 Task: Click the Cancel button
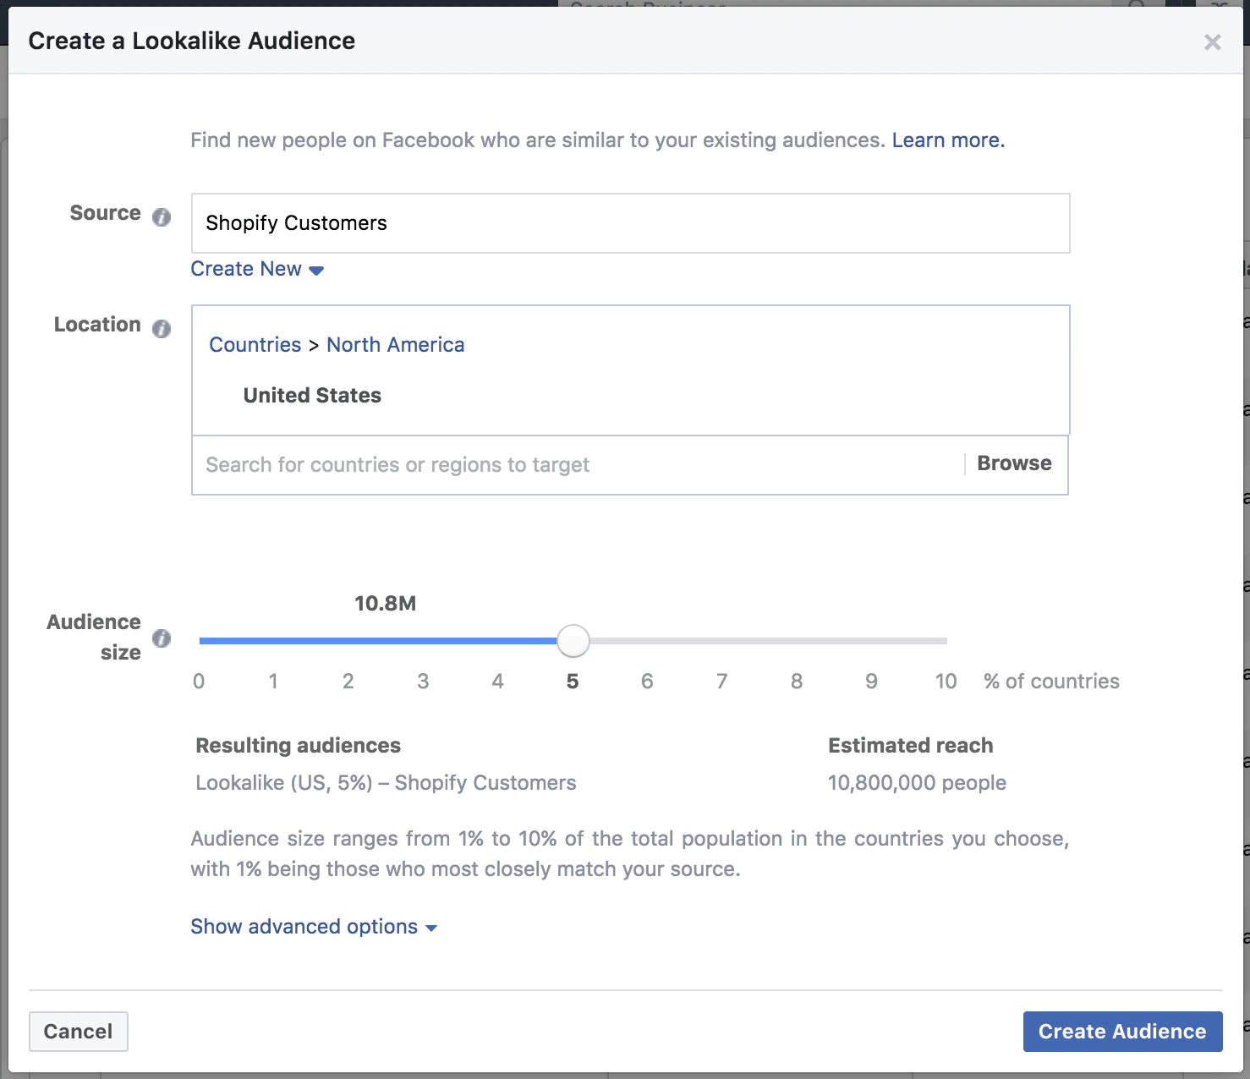click(78, 1032)
